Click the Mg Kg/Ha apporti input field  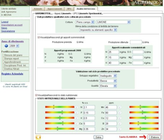tap(138, 57)
